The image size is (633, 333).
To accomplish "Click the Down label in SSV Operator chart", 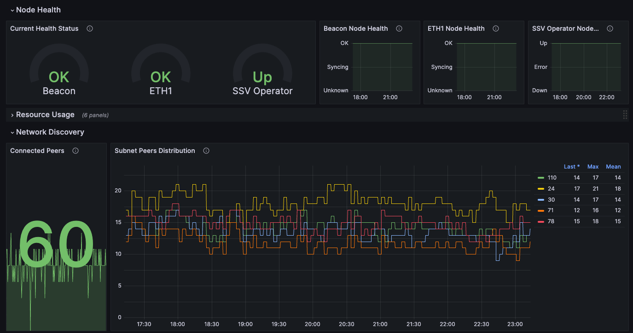I will [540, 90].
